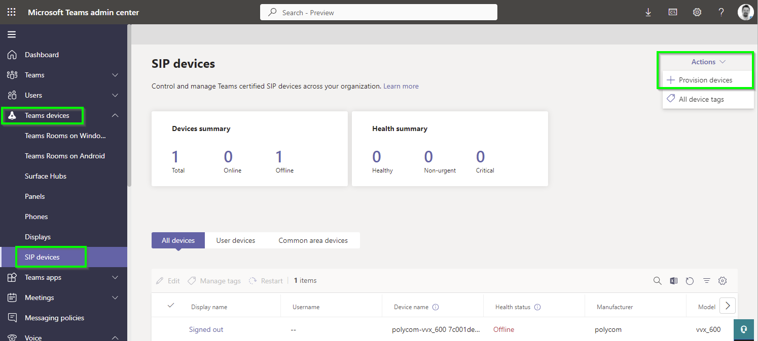758x341 pixels.
Task: Click the Health status info icon
Action: point(537,307)
